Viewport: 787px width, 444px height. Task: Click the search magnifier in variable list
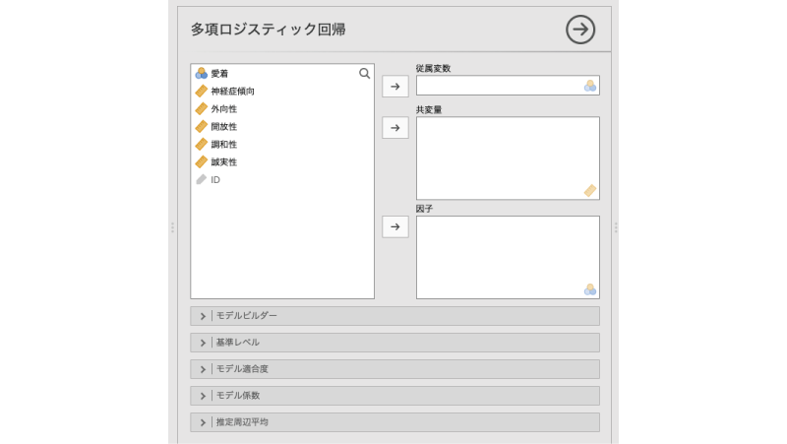(x=364, y=73)
